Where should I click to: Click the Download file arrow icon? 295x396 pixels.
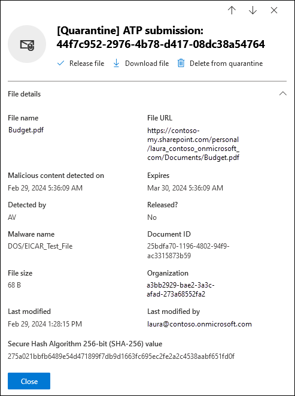pos(116,63)
